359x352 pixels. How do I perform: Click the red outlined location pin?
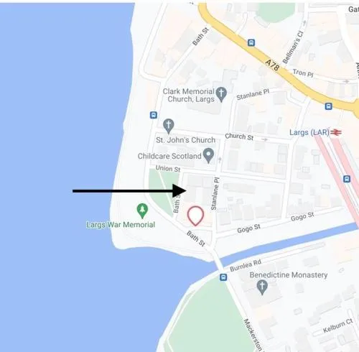[195, 216]
